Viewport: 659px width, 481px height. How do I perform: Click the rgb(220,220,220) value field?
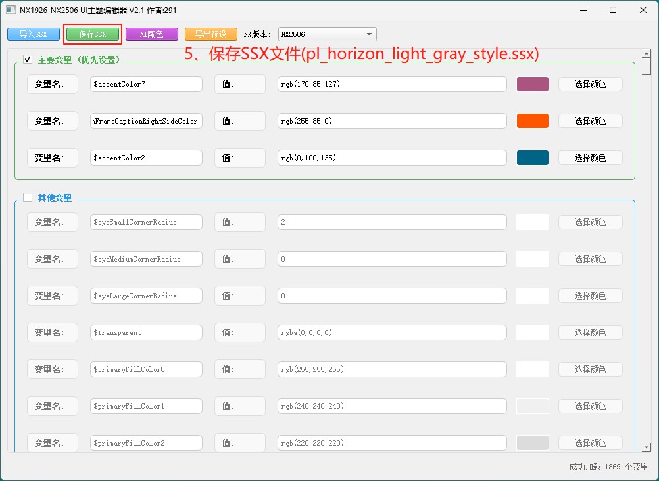point(392,443)
